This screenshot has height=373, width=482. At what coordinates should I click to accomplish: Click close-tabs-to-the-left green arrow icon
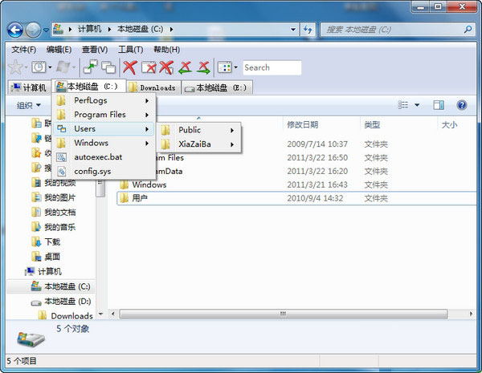[186, 68]
